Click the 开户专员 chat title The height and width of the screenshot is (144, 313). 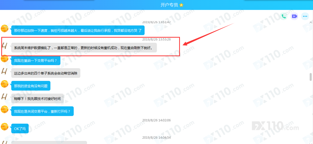tap(169, 5)
